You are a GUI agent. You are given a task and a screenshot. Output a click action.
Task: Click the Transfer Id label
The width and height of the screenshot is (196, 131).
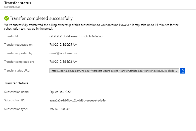click(12, 36)
